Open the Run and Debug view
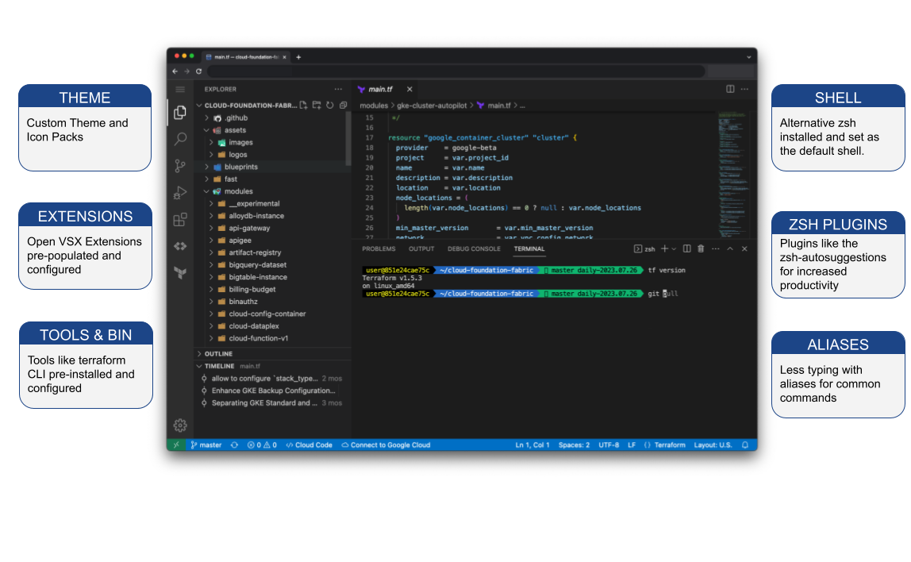The height and width of the screenshot is (562, 911). [x=180, y=192]
